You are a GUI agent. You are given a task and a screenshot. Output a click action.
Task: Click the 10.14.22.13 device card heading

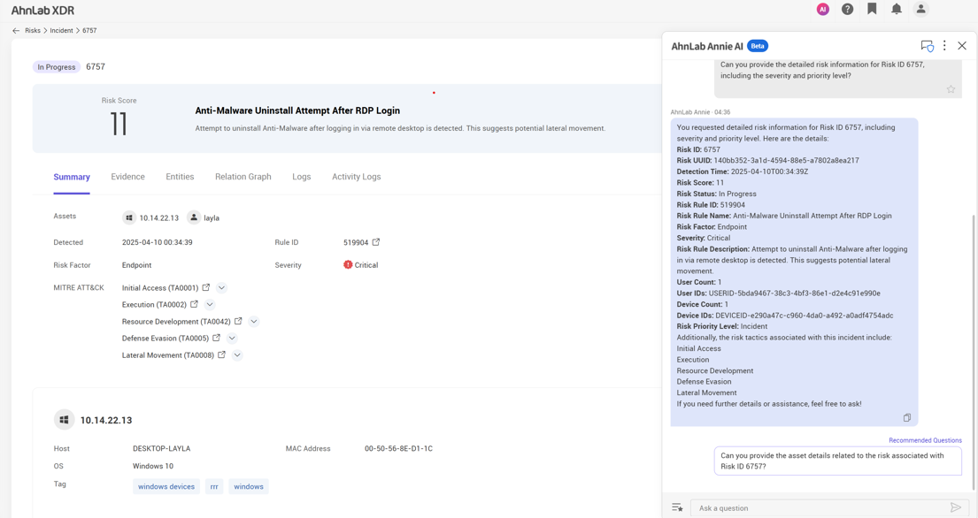click(106, 420)
